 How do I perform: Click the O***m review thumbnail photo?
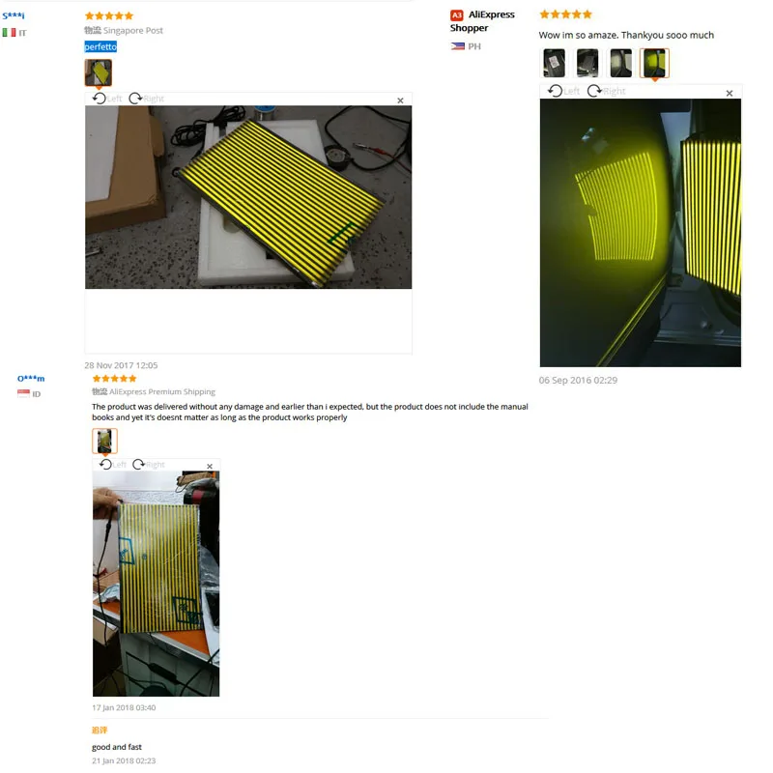point(104,441)
